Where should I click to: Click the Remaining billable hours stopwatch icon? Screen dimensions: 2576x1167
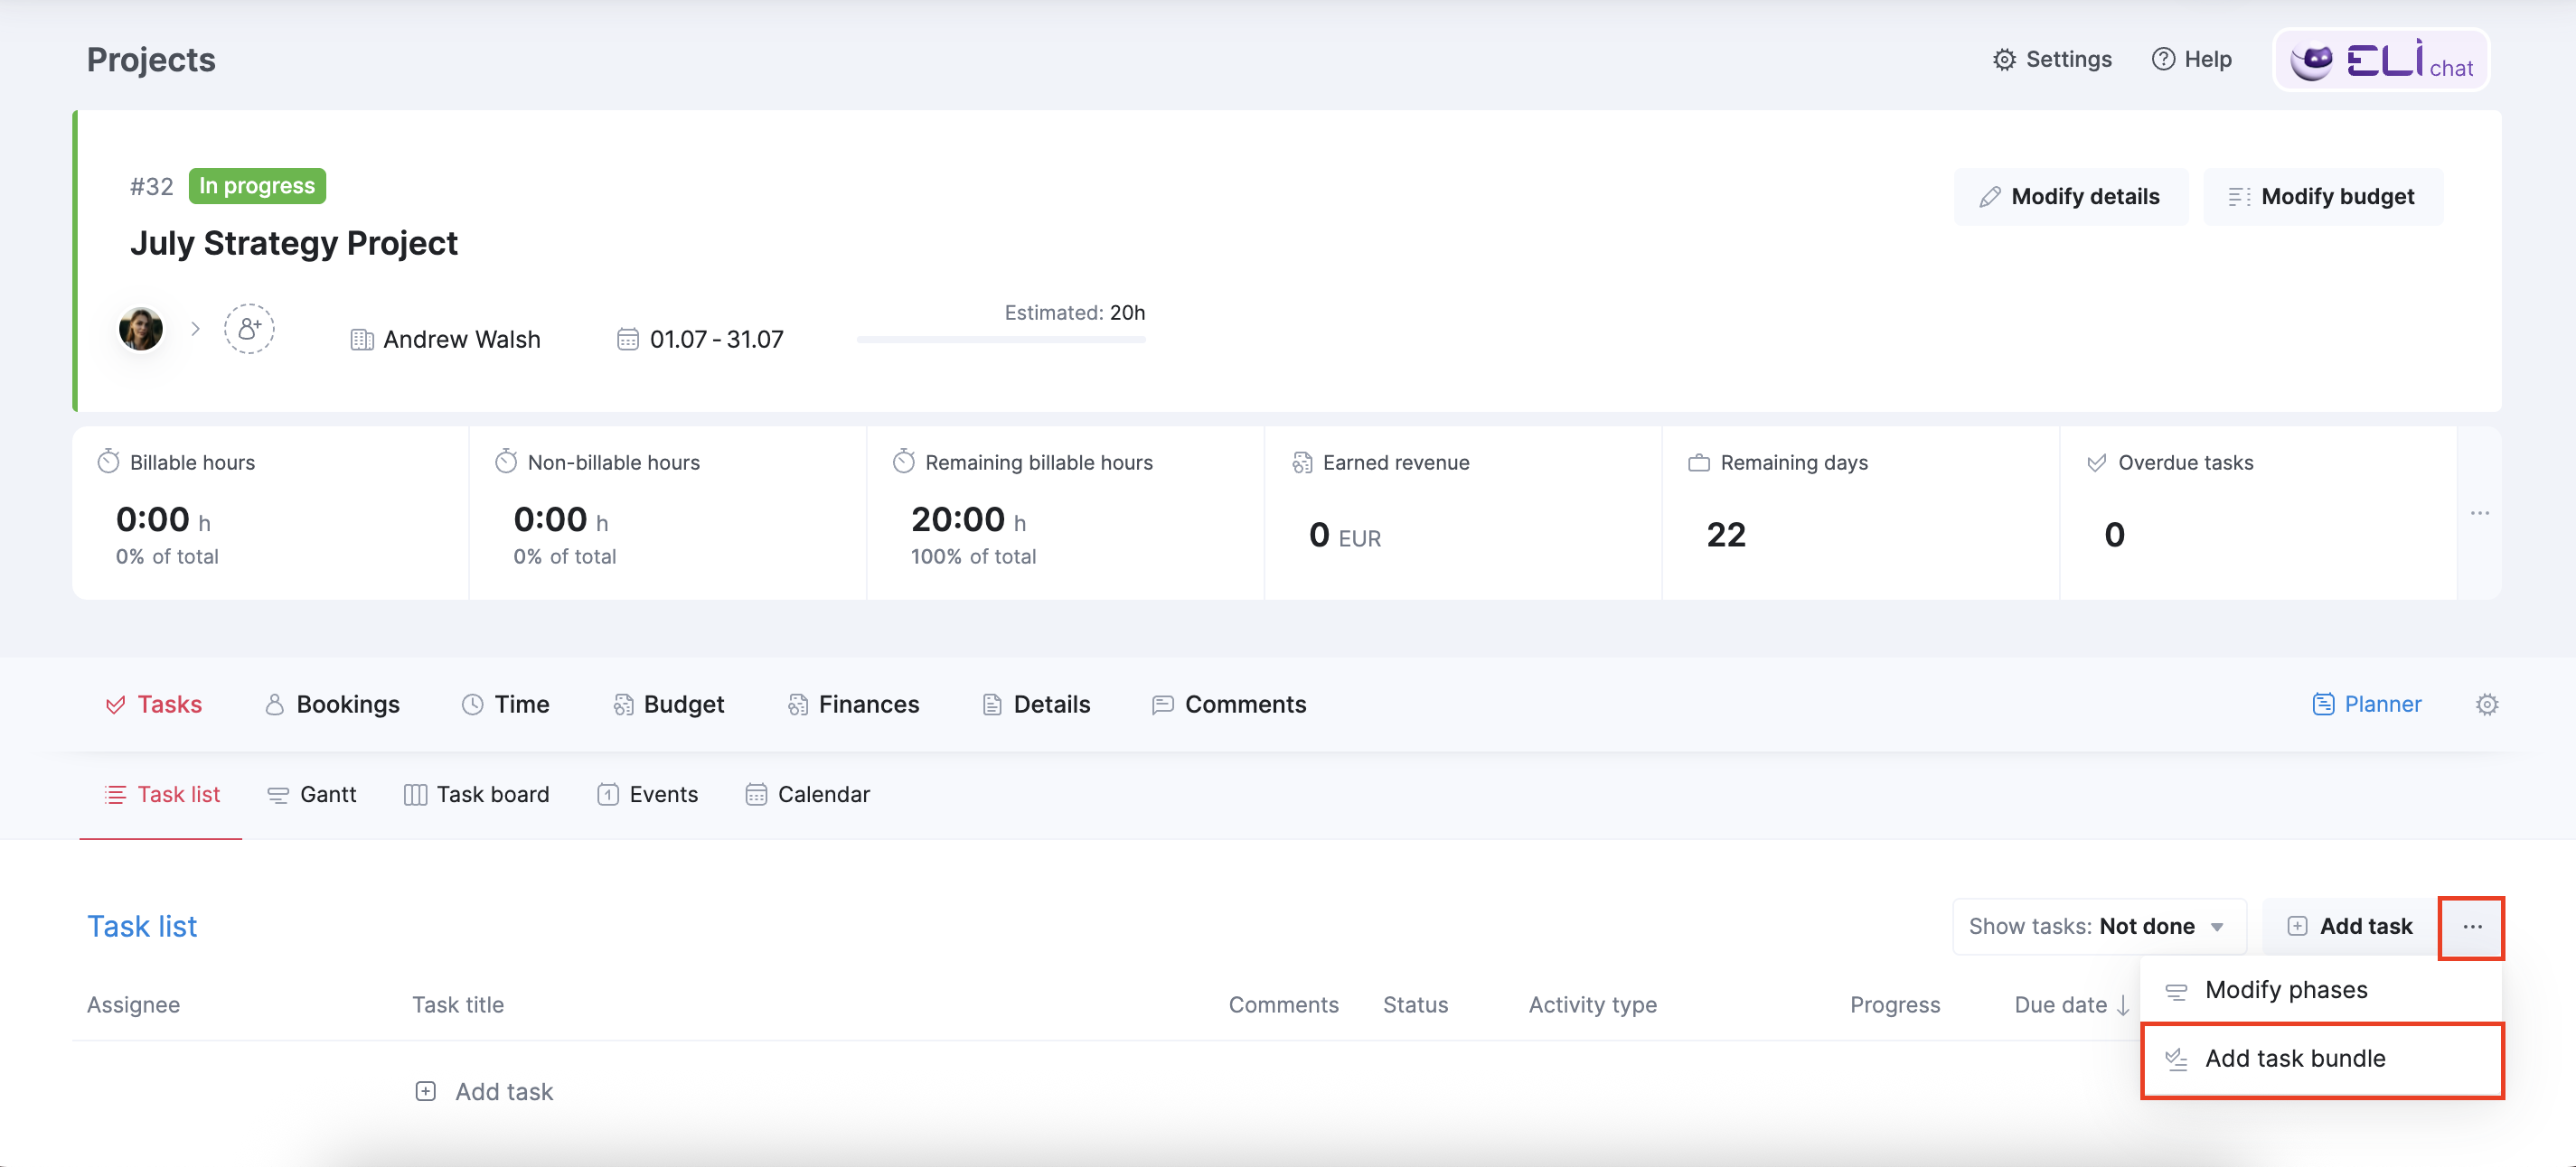click(x=904, y=462)
